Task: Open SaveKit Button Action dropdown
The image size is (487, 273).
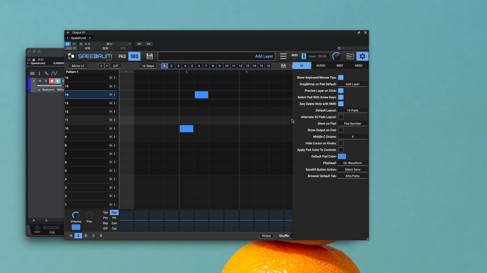Action: point(353,170)
